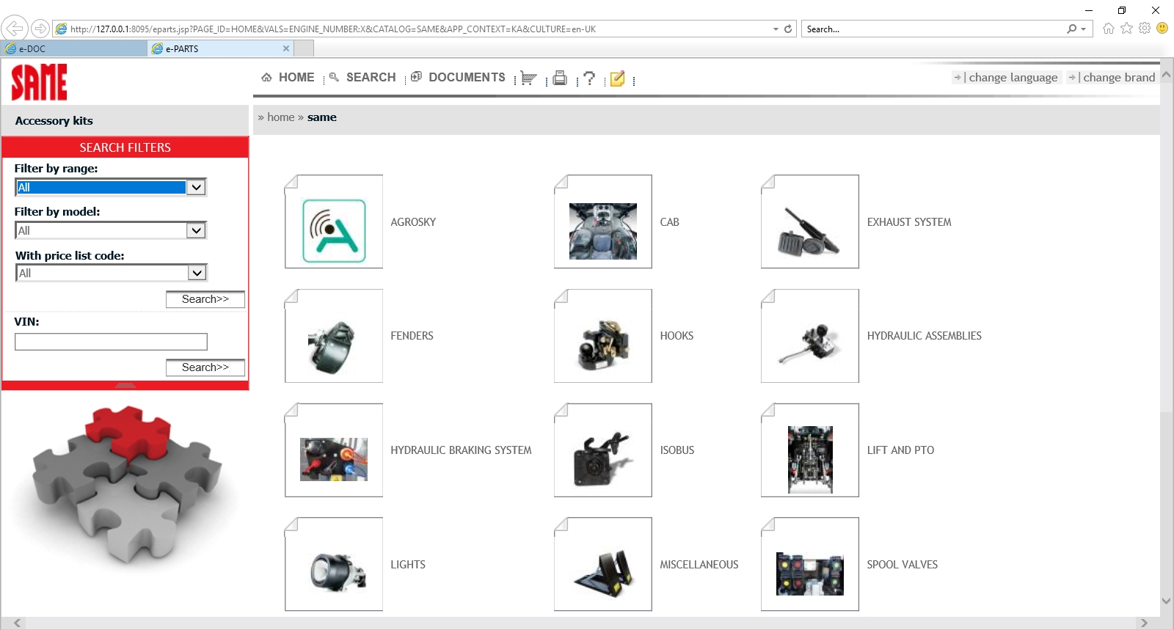Image resolution: width=1174 pixels, height=630 pixels.
Task: Expand the Filter by model dropdown
Action: [x=196, y=230]
